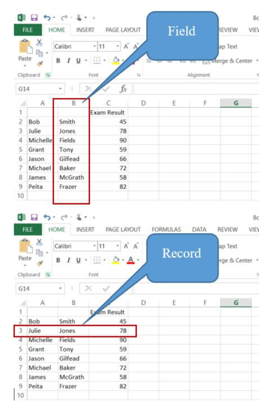Click the Paste clipboard icon in the upper ribbon
This screenshot has height=417, width=259.
point(25,47)
